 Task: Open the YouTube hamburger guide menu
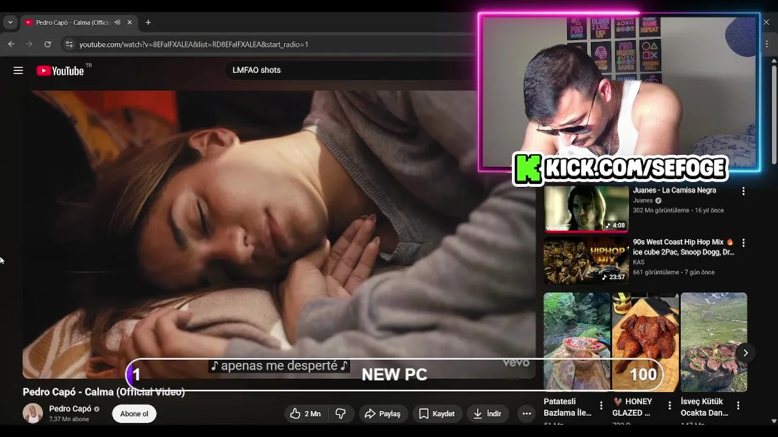tap(18, 70)
